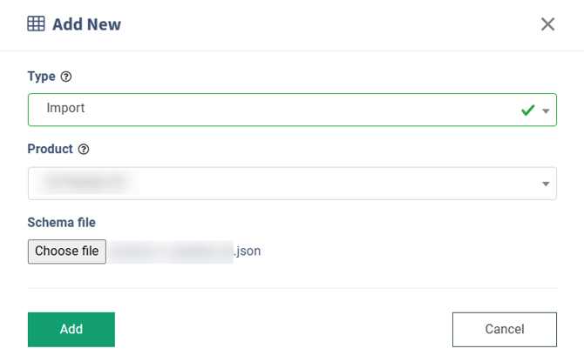Expand the Product dropdown arrow
The image size is (584, 362).
pos(546,184)
